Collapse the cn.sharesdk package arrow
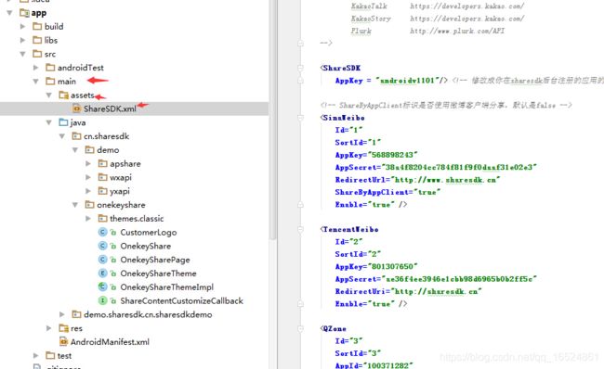 pos(62,136)
